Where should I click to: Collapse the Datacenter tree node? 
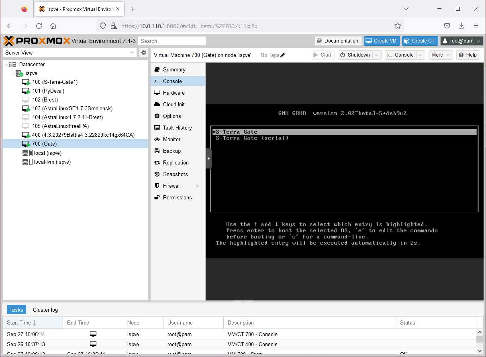[x=6, y=64]
